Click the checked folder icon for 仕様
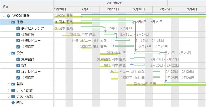The width and height of the screenshot is (206, 107). [x=13, y=22]
